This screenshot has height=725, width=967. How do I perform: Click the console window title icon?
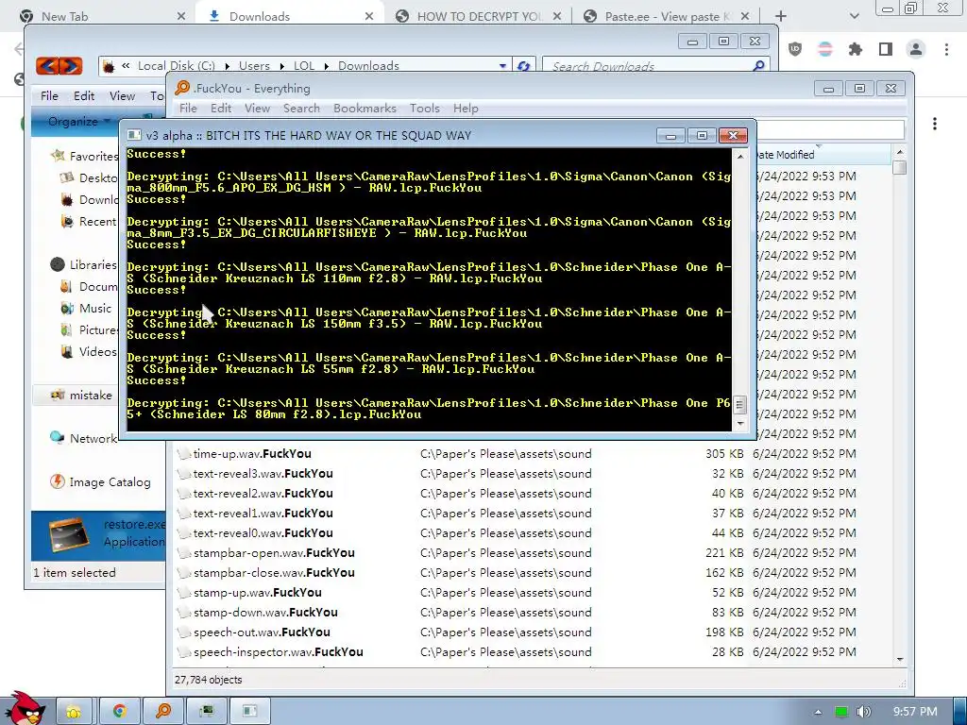[134, 135]
